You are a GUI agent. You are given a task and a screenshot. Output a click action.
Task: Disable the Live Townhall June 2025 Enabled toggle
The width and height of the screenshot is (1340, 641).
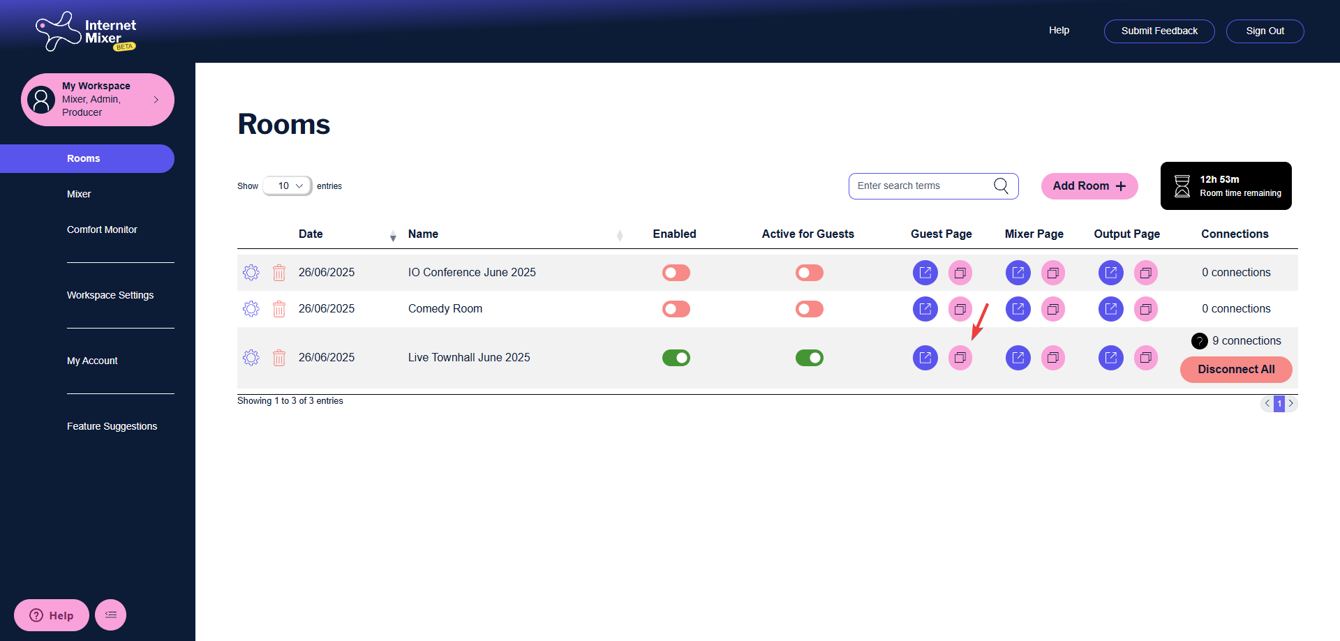(676, 358)
